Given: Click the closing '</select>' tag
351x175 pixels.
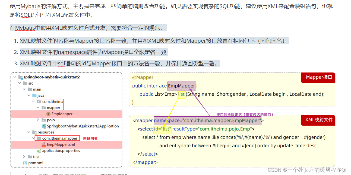Looking at the screenshot, I should (x=148, y=154).
